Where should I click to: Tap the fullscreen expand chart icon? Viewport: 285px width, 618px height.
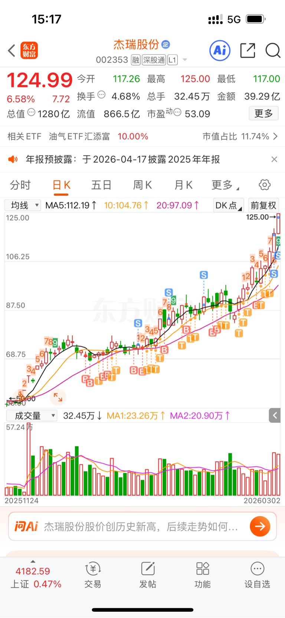point(58,397)
